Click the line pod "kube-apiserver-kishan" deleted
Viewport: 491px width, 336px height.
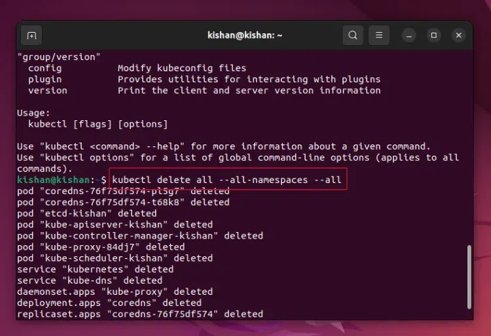pyautogui.click(x=115, y=225)
